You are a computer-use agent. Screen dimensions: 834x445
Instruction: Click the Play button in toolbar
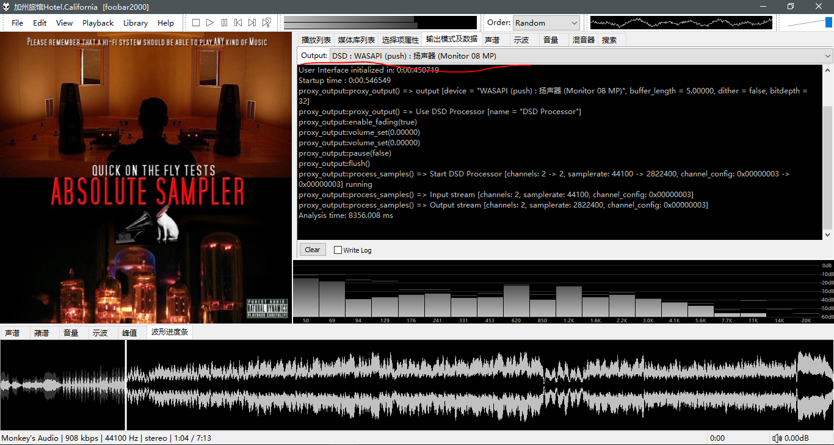(x=210, y=23)
